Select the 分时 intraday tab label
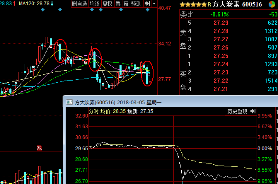 94,111
